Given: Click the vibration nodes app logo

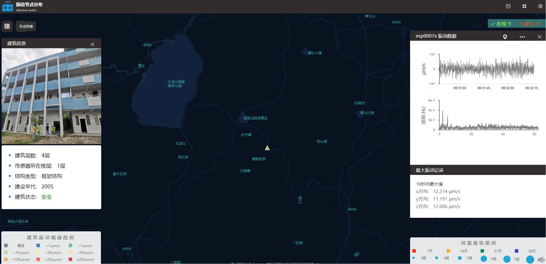Looking at the screenshot, I should (x=8, y=6).
